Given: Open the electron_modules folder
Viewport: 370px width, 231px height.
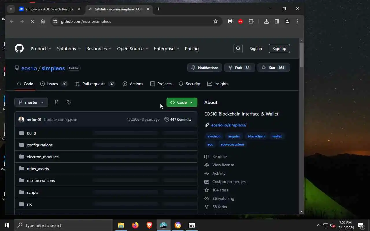Looking at the screenshot, I should coord(42,157).
